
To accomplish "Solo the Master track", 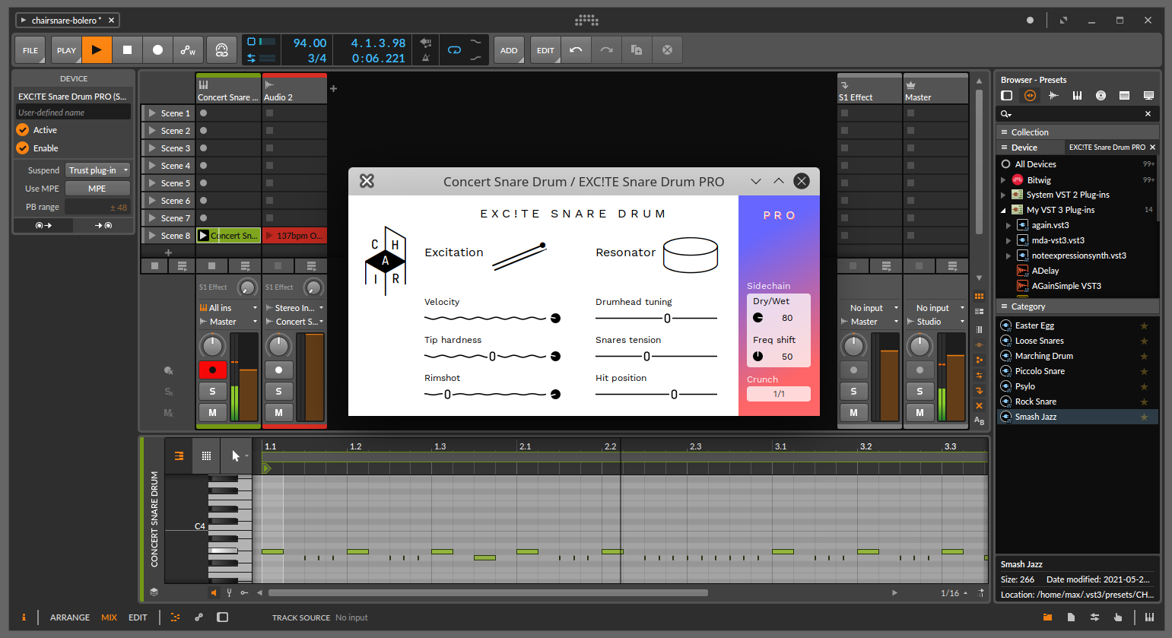I will click(x=919, y=391).
